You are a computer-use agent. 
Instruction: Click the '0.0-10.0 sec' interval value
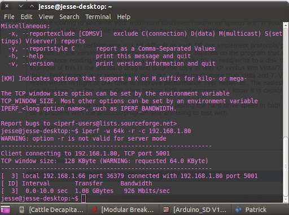(x=46, y=191)
